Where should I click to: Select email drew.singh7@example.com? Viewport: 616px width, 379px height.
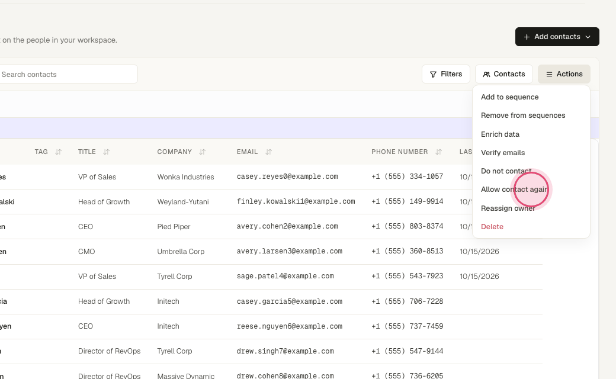[x=285, y=351]
